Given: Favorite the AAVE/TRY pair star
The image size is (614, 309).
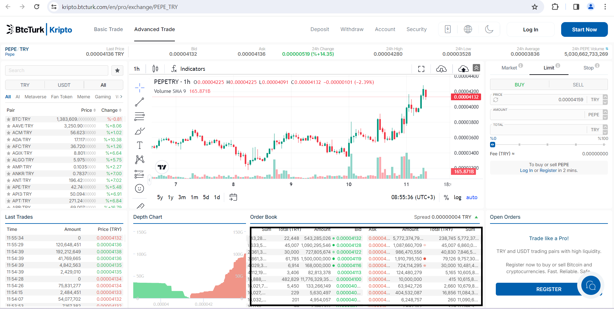Looking at the screenshot, I should (x=9, y=126).
